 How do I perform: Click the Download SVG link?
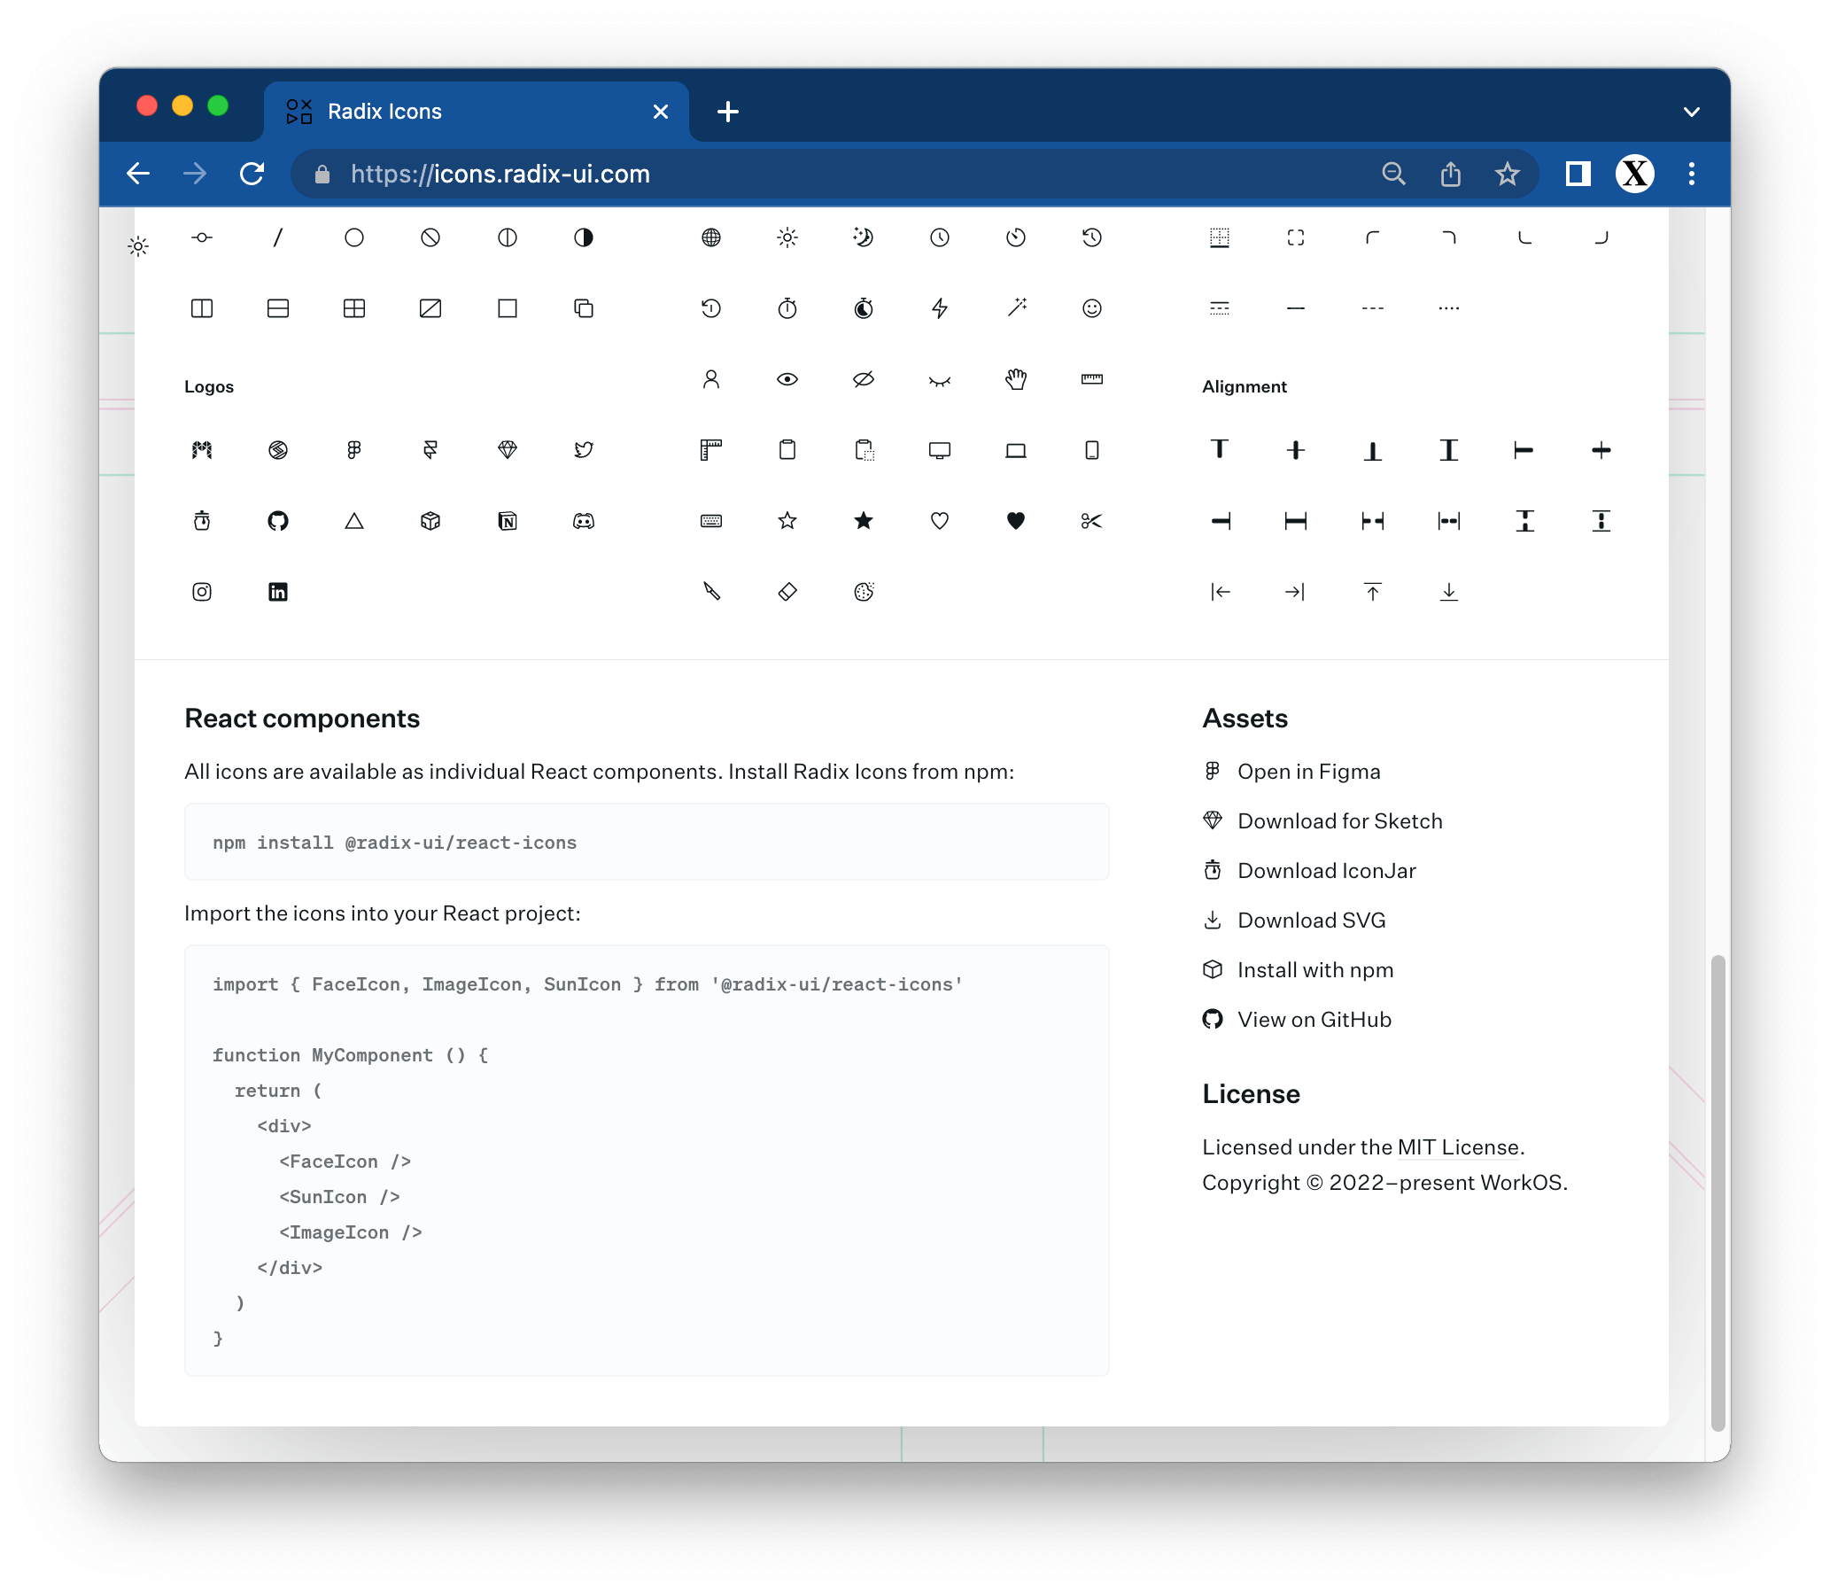[x=1294, y=921]
